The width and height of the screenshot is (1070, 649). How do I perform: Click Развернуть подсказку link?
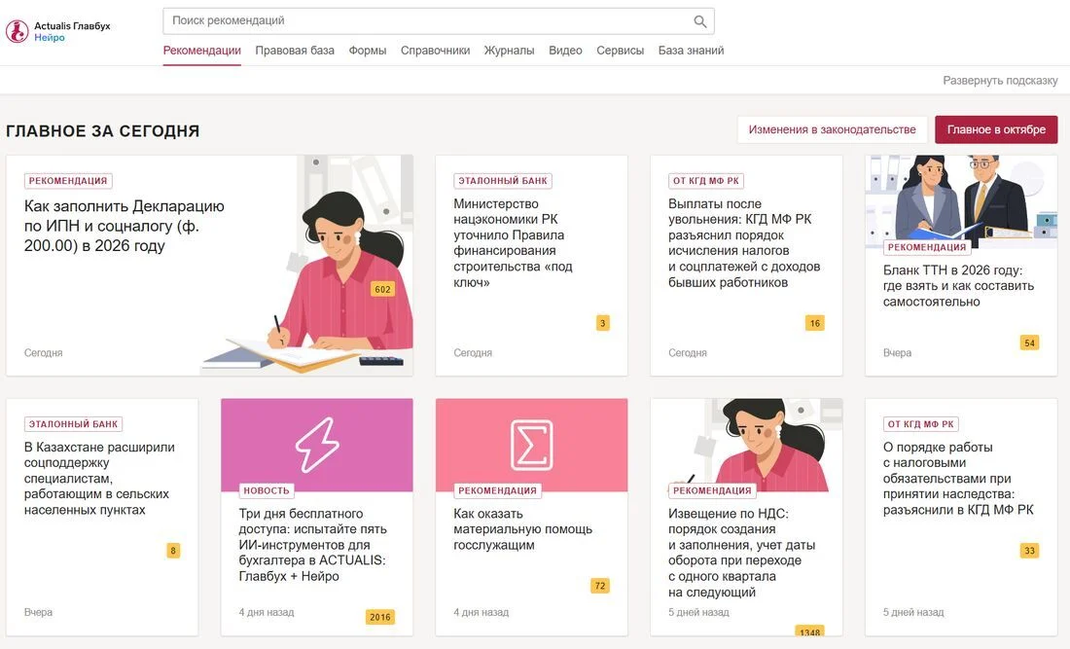tap(1000, 81)
